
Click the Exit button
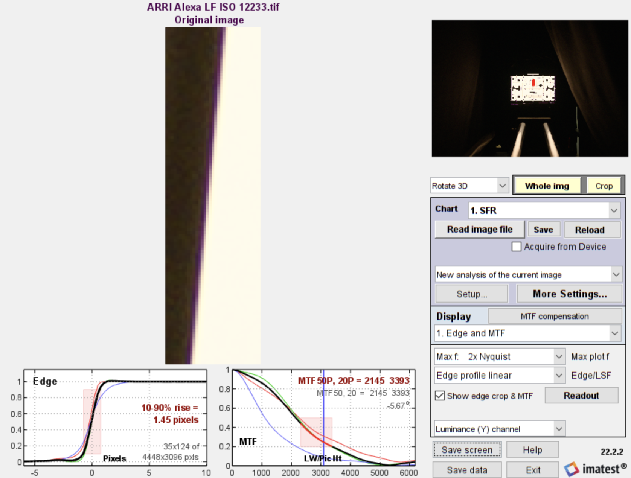click(532, 470)
